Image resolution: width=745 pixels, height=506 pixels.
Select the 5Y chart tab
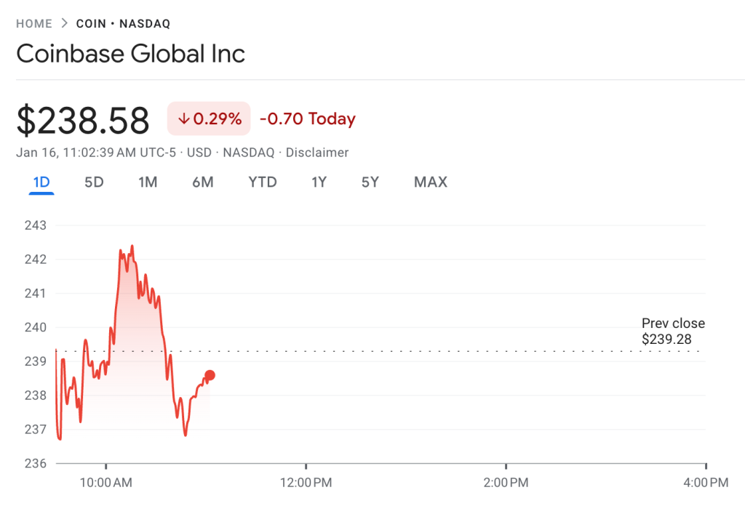[x=370, y=182]
